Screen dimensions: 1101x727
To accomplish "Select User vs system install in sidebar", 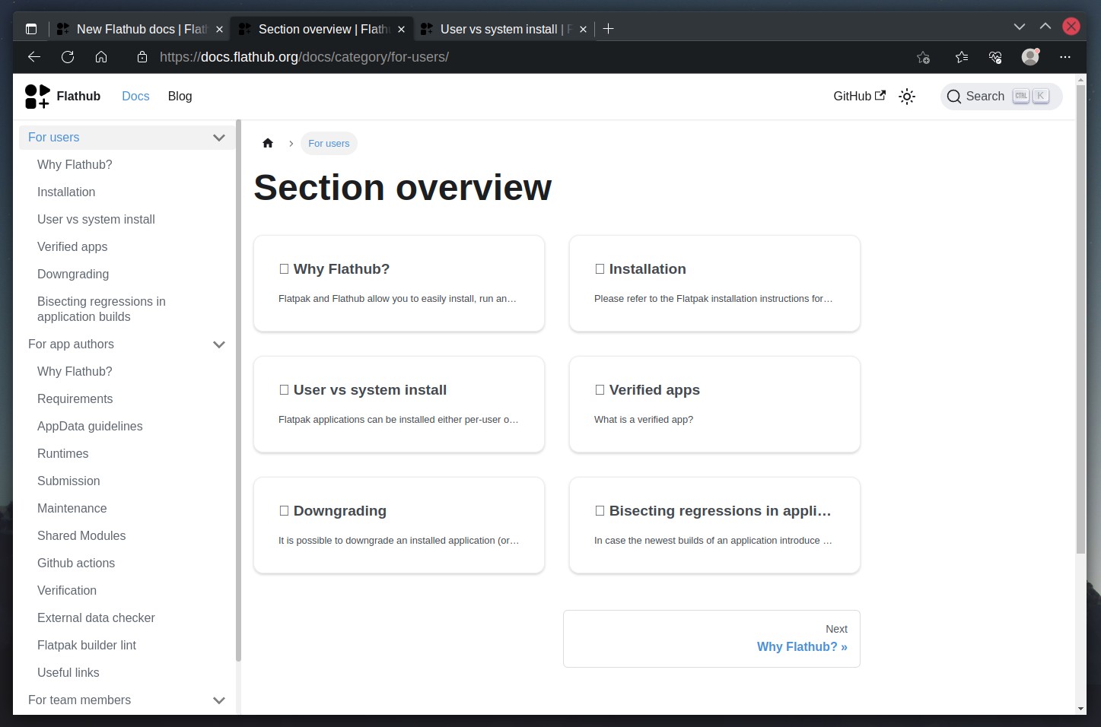I will pos(96,220).
